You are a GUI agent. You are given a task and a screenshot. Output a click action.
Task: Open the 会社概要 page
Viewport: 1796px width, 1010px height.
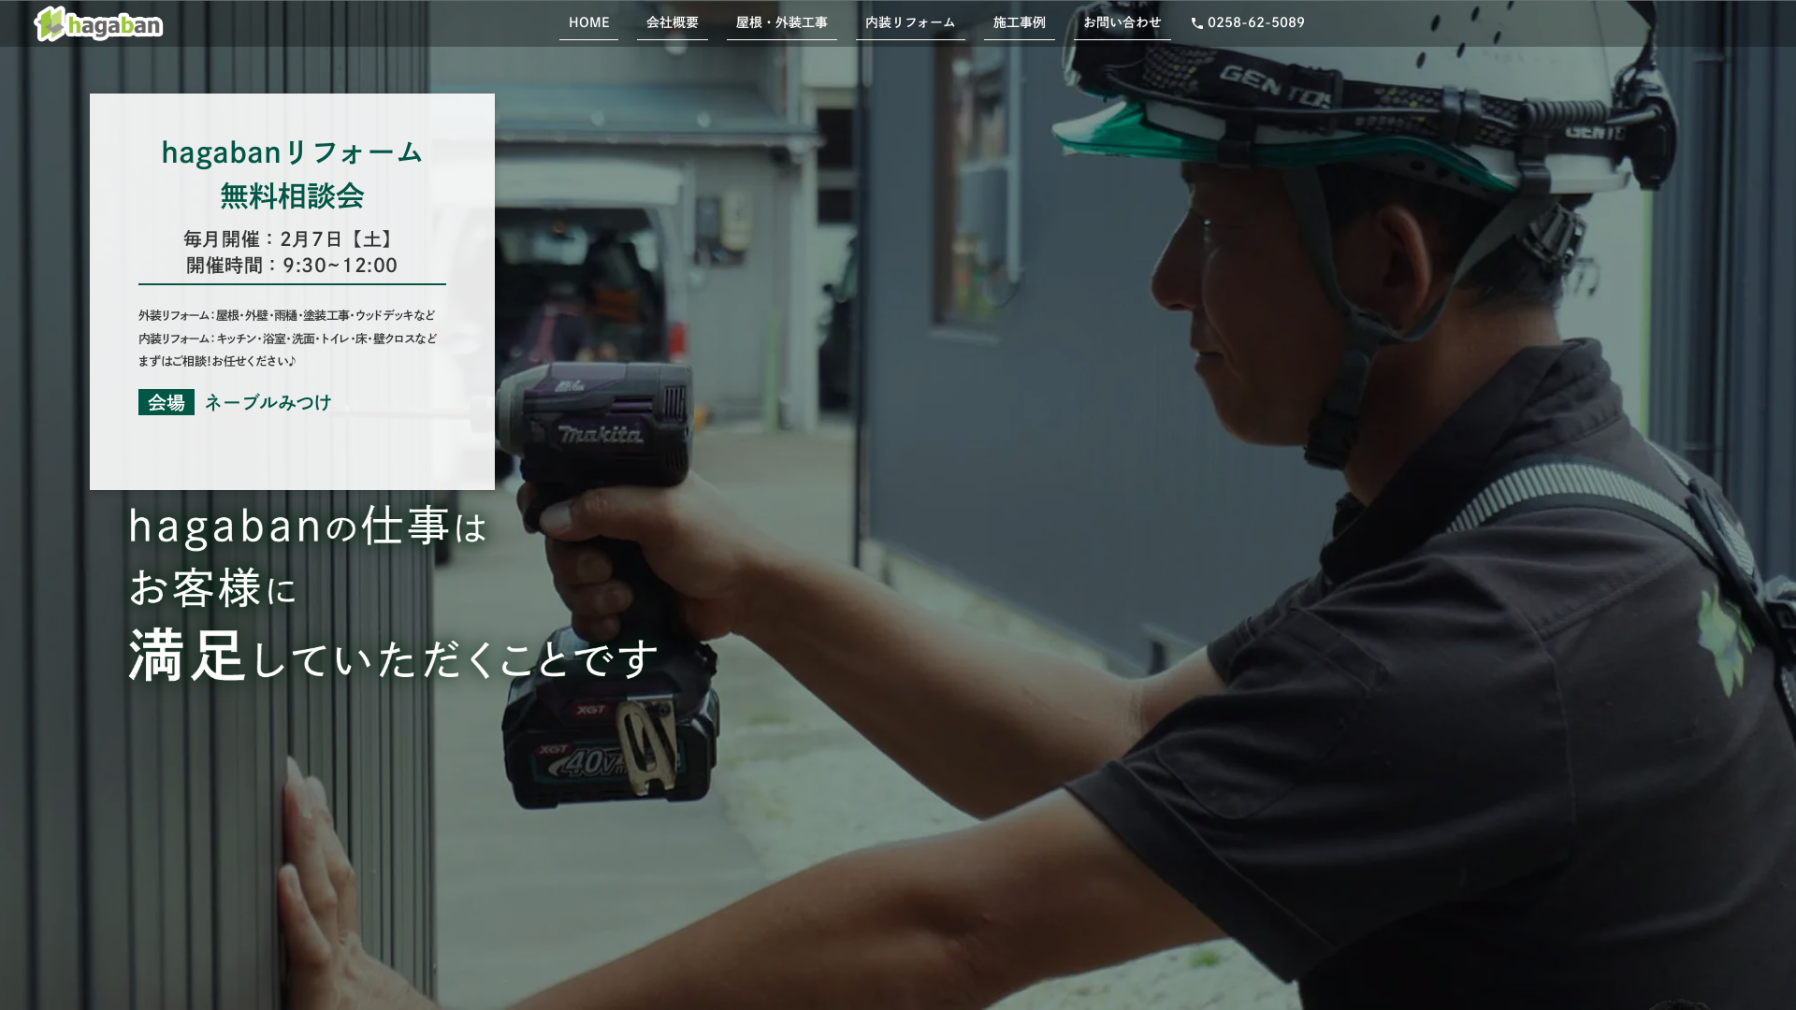pos(672,22)
